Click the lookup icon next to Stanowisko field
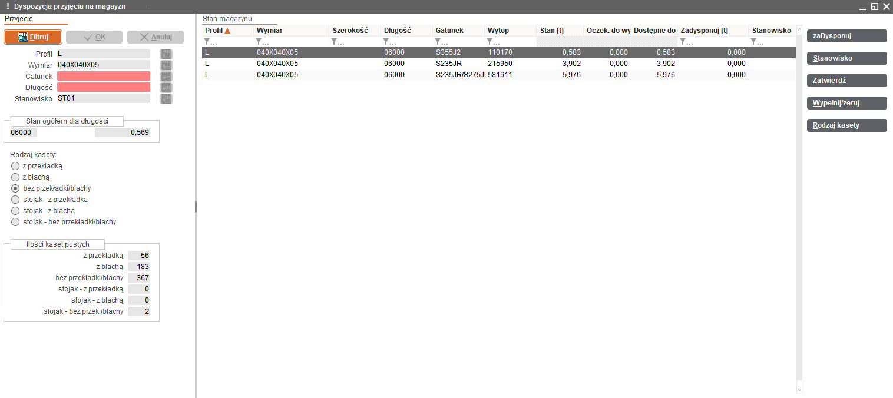Screen dimensions: 893x398 [166, 98]
